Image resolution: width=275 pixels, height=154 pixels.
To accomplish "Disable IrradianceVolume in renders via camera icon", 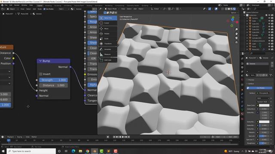I will click(272, 41).
